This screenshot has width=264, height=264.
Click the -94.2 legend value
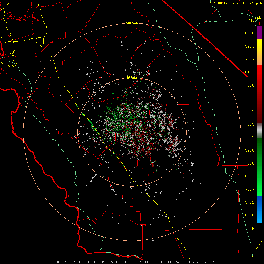pyautogui.click(x=248, y=202)
